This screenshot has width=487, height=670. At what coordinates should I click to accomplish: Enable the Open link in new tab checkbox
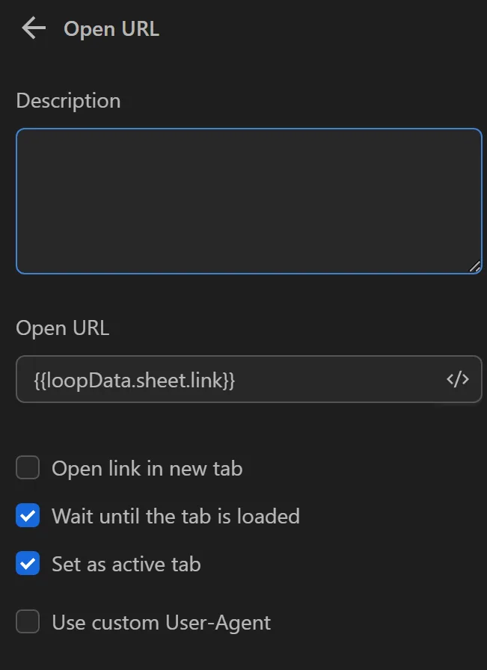pyautogui.click(x=27, y=467)
